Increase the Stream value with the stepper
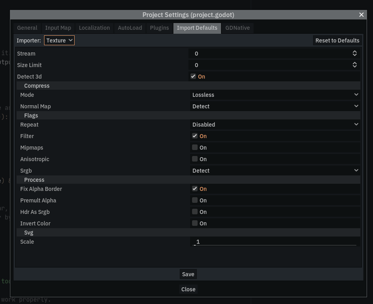The width and height of the screenshot is (373, 304). coord(354,52)
